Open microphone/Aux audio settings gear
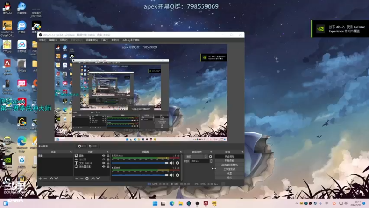Image resolution: width=369 pixels, height=208 pixels. [178, 163]
